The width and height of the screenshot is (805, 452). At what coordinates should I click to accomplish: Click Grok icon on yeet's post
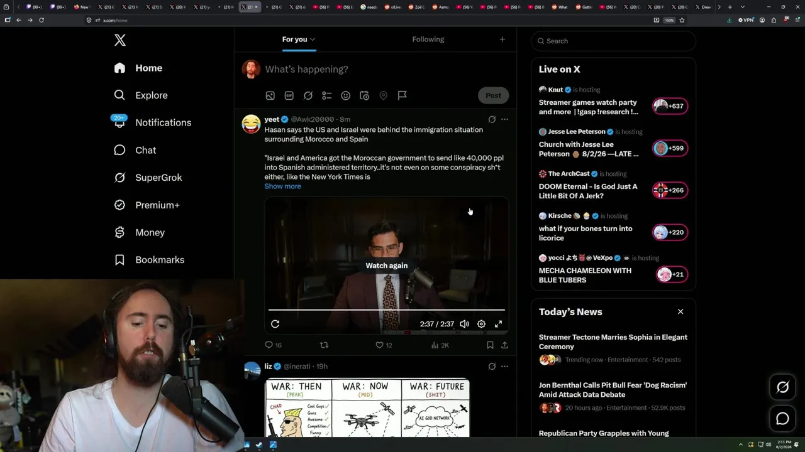pyautogui.click(x=492, y=119)
